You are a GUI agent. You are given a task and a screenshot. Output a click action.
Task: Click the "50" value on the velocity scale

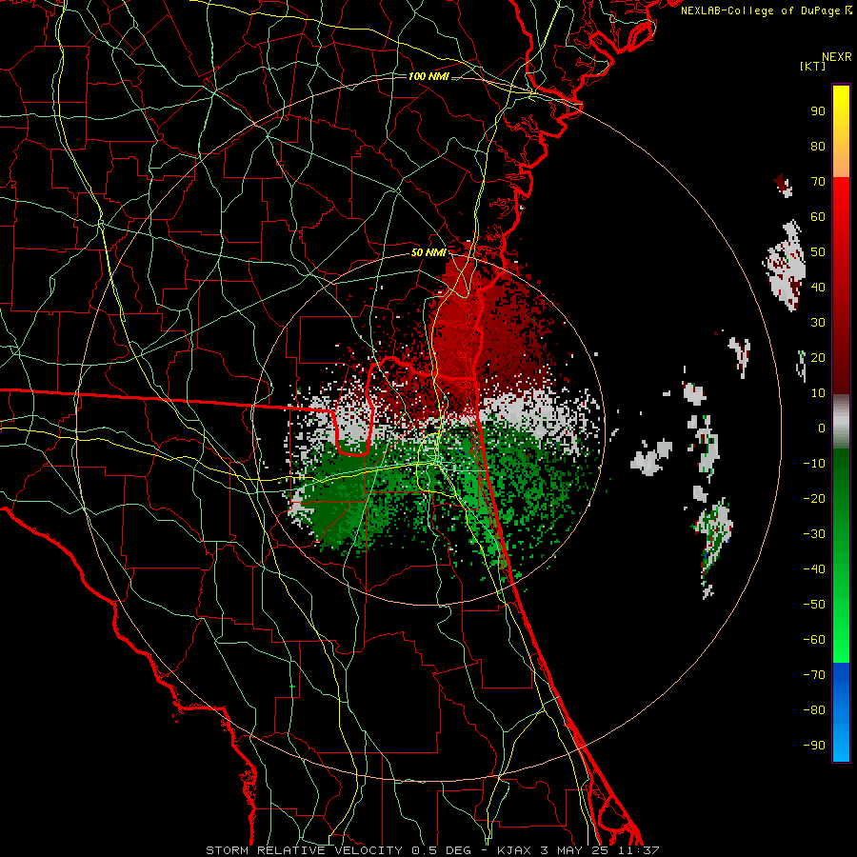point(818,252)
